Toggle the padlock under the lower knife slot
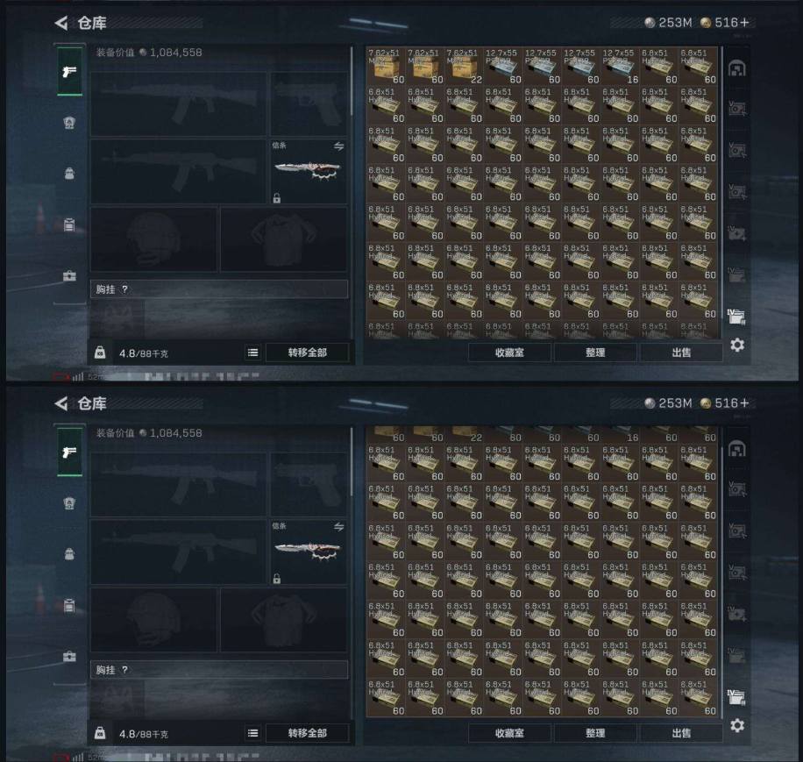Viewport: 803px width, 762px height. pos(276,579)
